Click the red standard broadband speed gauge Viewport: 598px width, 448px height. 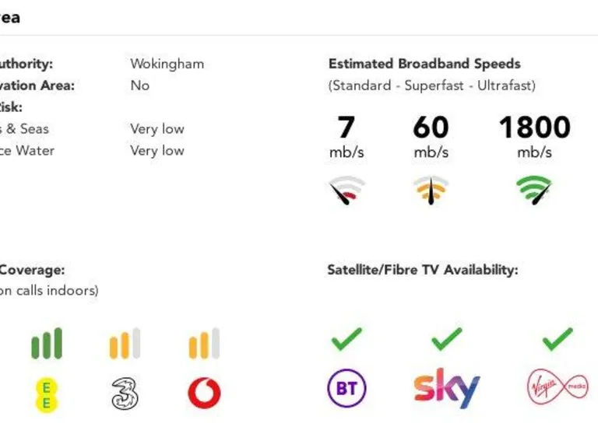[x=346, y=190]
